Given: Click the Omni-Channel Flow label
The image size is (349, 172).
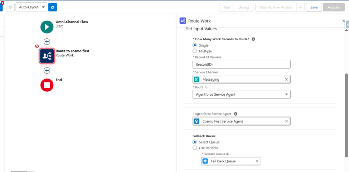Looking at the screenshot, I should (72, 22).
